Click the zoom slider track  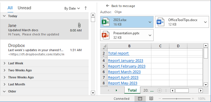point(176,99)
